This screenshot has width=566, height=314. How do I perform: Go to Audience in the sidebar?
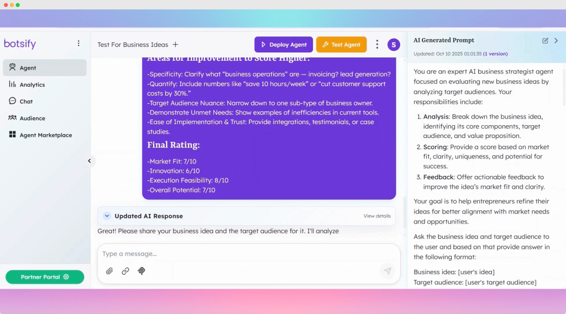tap(32, 118)
